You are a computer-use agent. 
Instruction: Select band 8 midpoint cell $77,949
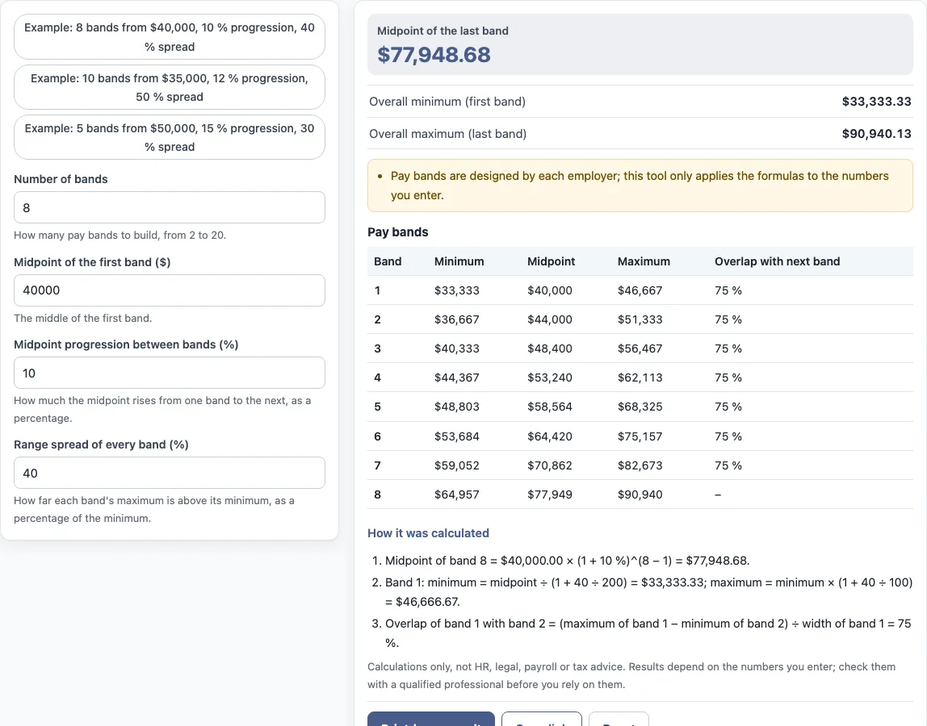point(550,494)
